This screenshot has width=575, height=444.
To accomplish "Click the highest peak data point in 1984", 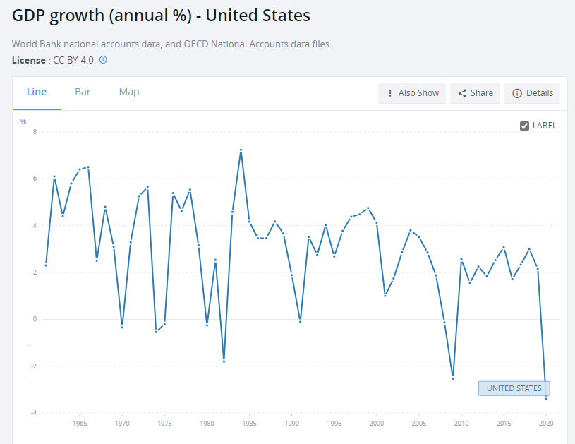I will tap(241, 150).
